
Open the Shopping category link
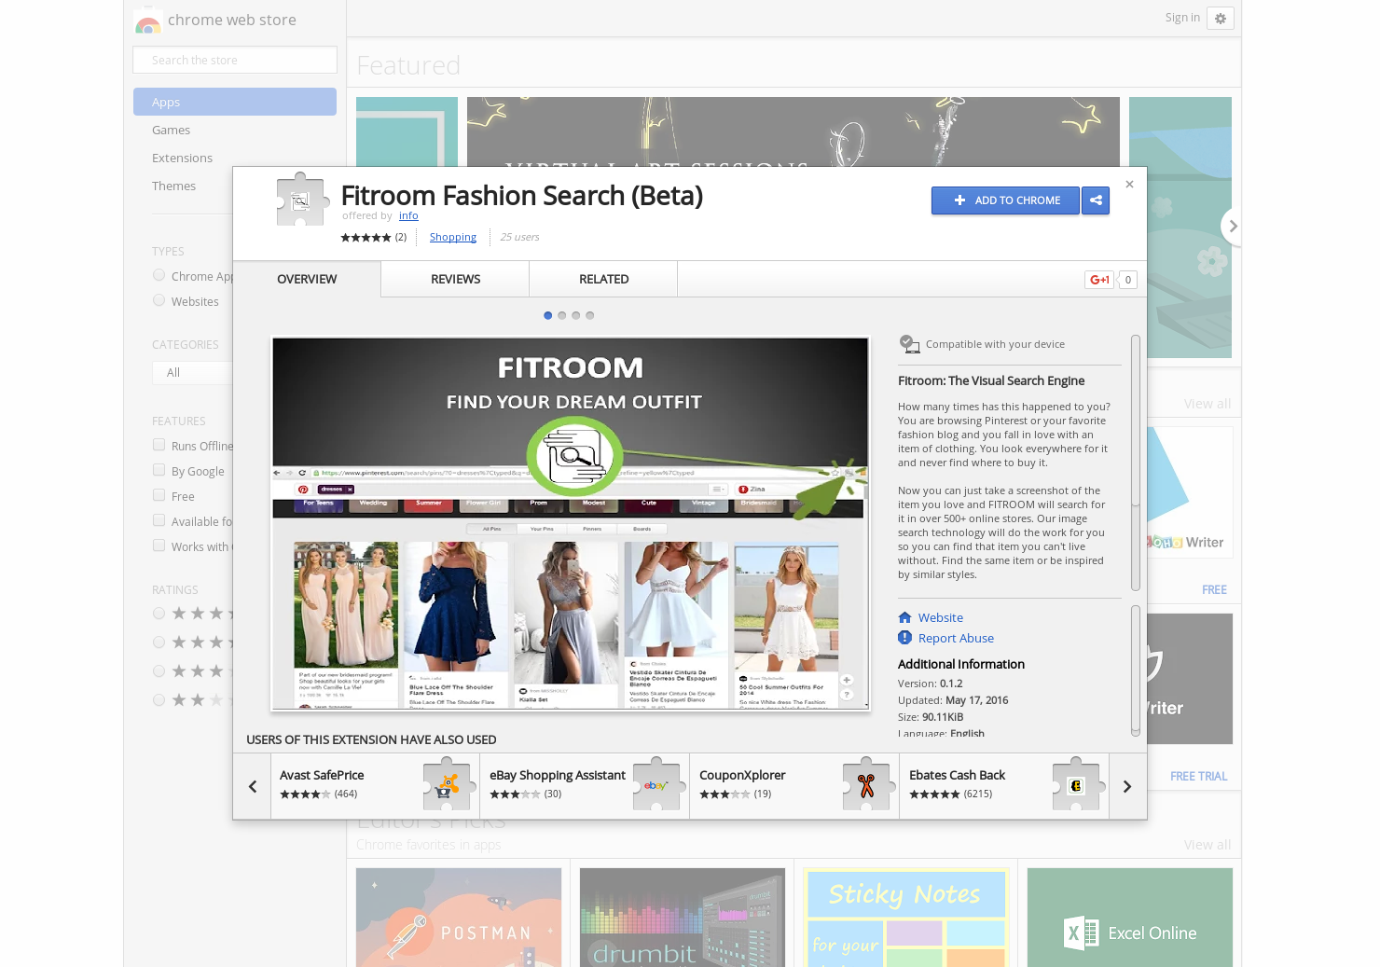pyautogui.click(x=452, y=237)
